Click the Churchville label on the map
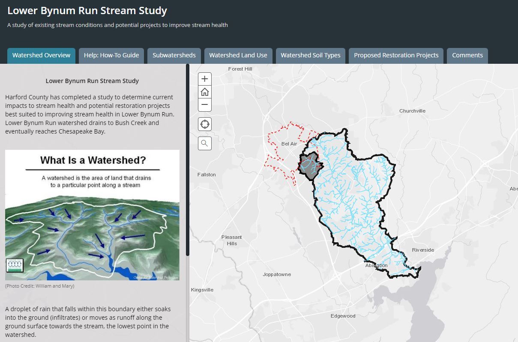Screen dimensions: 518x342 pyautogui.click(x=412, y=111)
